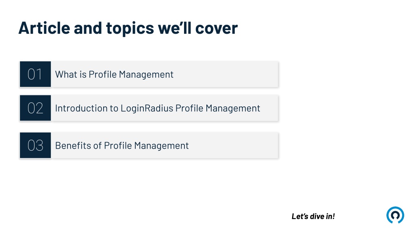The width and height of the screenshot is (416, 234).
Task: Click the word 'cover' in the heading
Action: coord(217,29)
